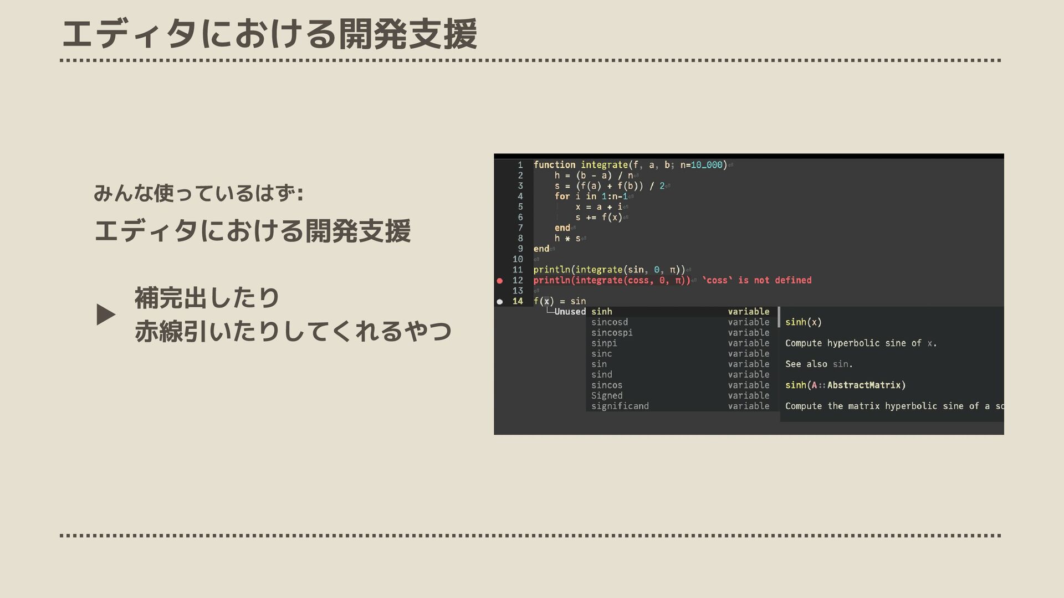This screenshot has width=1064, height=598.
Task: Select the sincos completion suggestion
Action: click(x=606, y=385)
